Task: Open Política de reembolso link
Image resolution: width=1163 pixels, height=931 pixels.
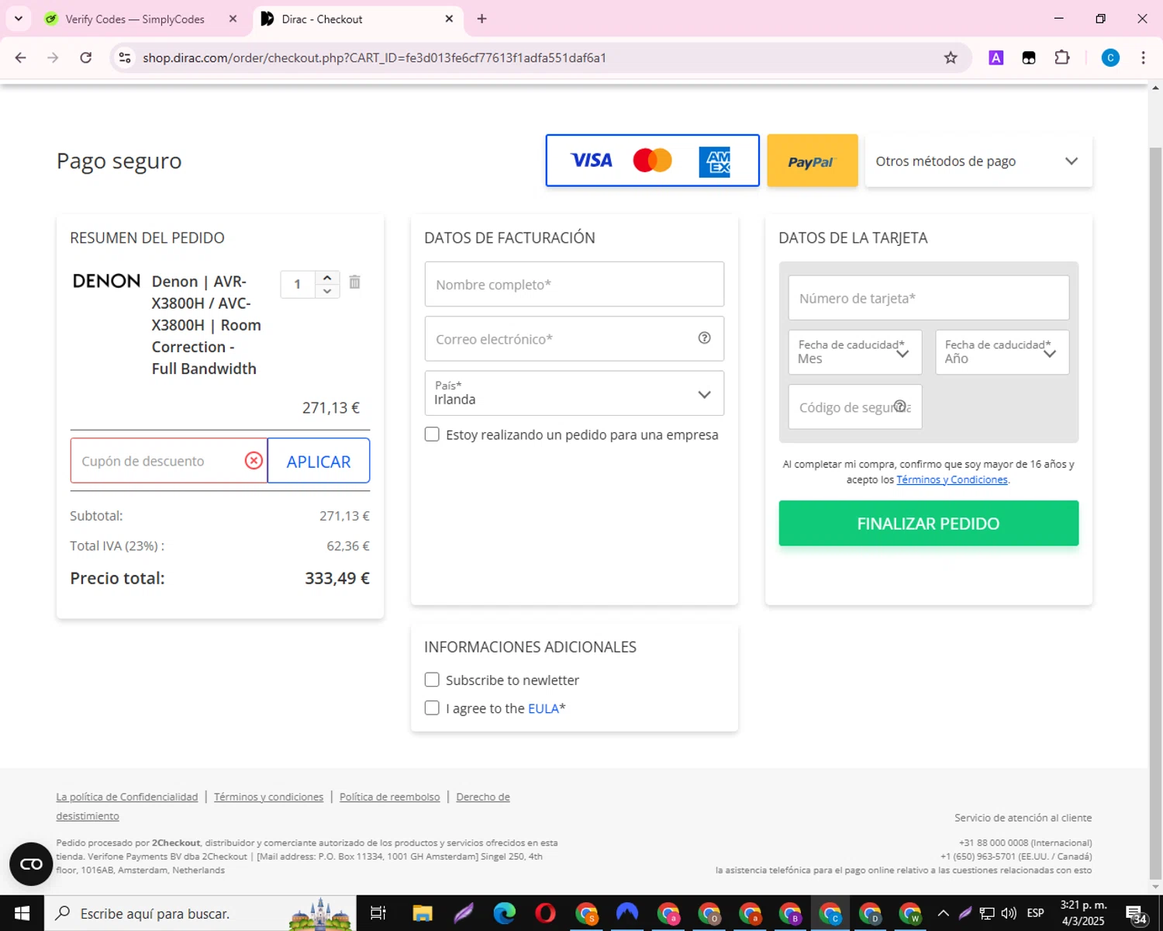Action: coord(389,797)
